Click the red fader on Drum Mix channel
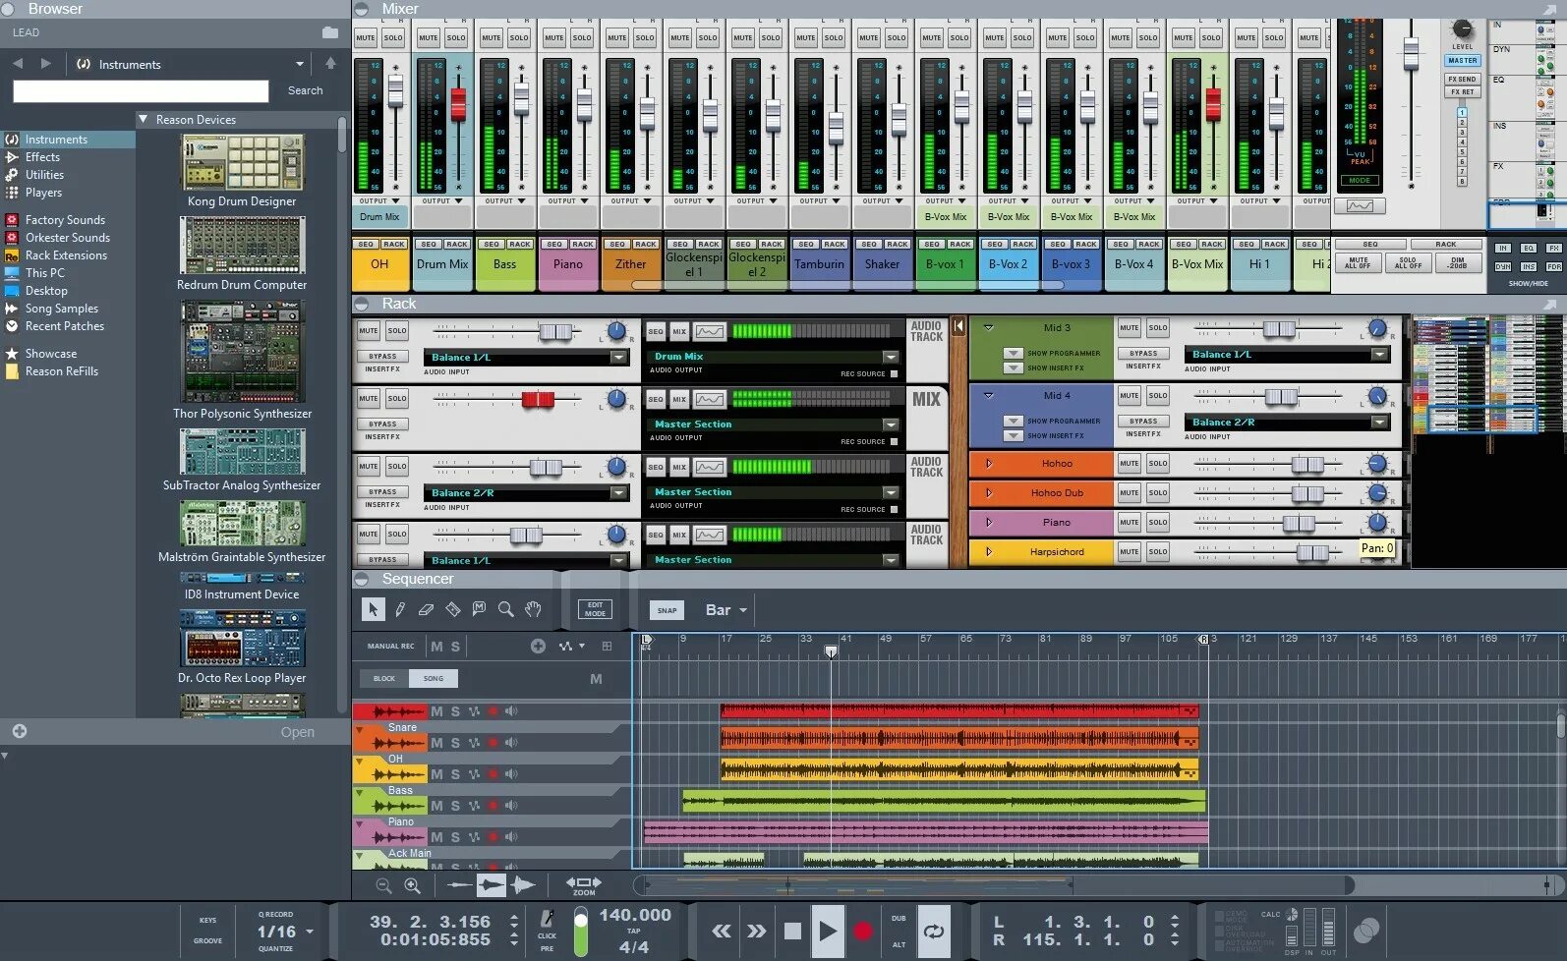This screenshot has height=961, width=1567. 458,103
